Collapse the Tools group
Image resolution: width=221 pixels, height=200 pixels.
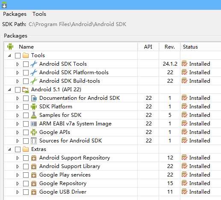point(9,55)
